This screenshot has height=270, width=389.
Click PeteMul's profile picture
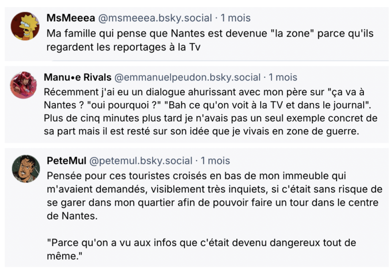point(26,168)
